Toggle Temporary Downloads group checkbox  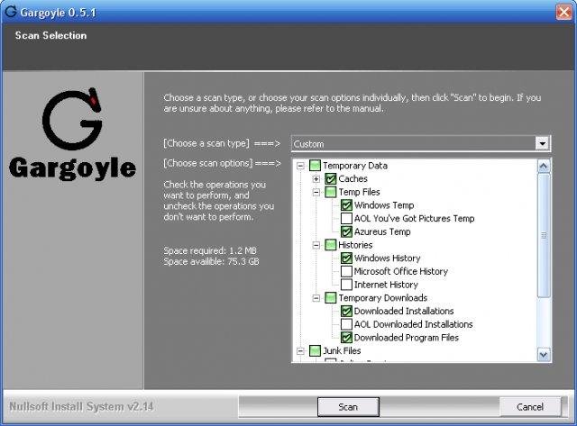(x=331, y=298)
